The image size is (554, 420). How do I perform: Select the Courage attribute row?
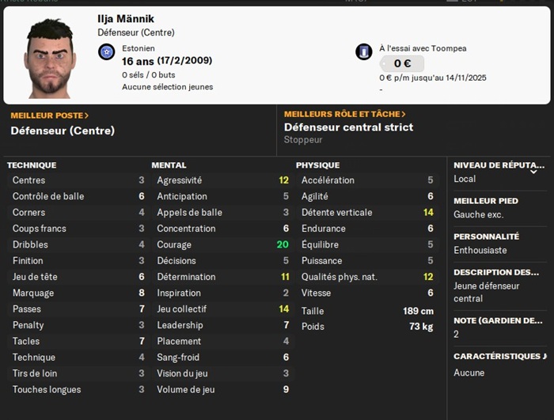tap(222, 244)
